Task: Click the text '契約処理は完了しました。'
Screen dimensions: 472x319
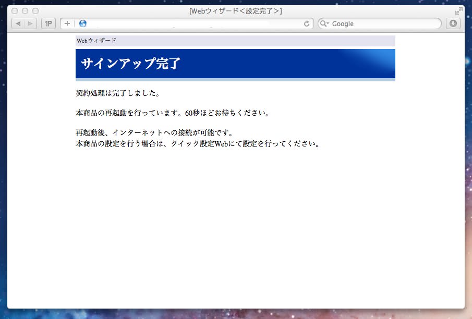Action: point(118,93)
